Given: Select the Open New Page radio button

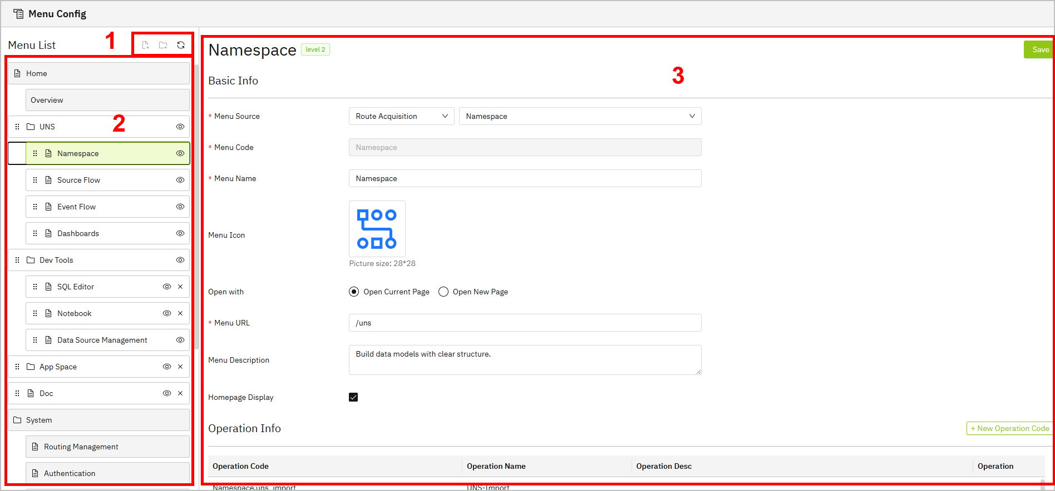Looking at the screenshot, I should 443,292.
